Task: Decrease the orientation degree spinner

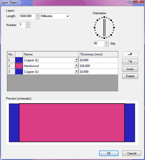Action: [107, 45]
